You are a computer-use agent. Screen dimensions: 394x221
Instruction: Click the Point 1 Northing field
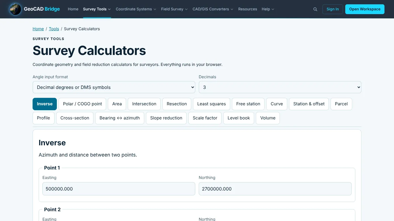pyautogui.click(x=275, y=189)
